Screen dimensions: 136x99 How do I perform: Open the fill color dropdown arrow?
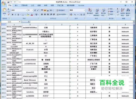[30, 15]
